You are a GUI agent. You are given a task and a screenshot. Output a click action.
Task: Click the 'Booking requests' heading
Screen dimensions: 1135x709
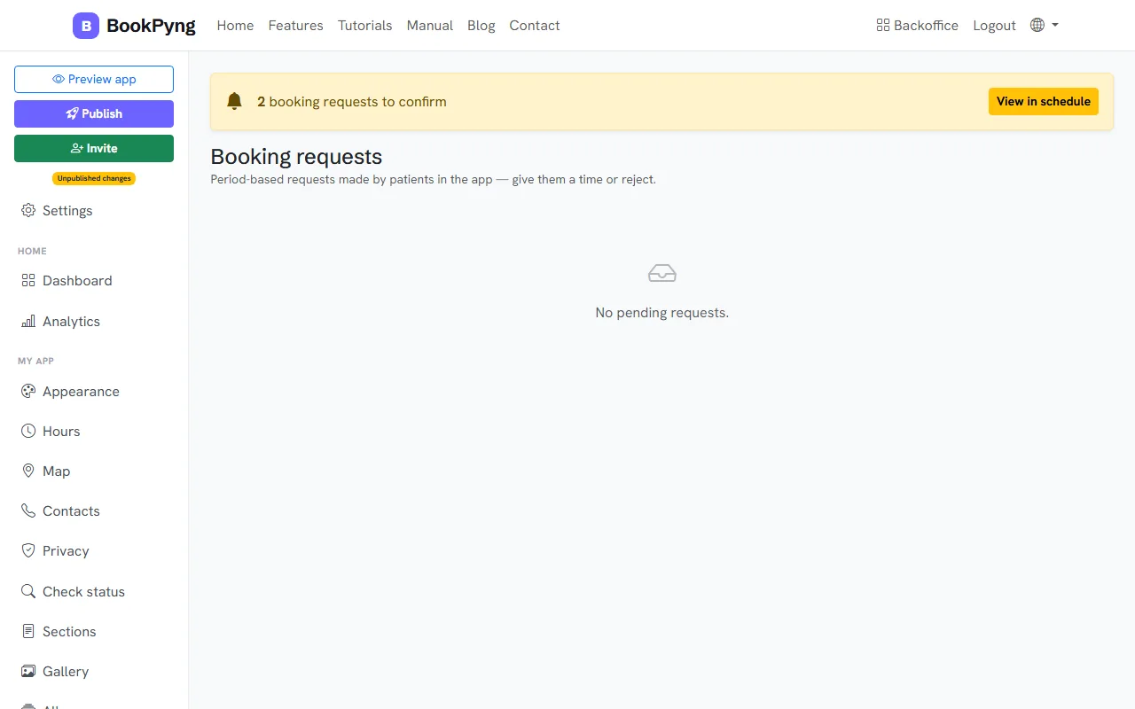(296, 157)
